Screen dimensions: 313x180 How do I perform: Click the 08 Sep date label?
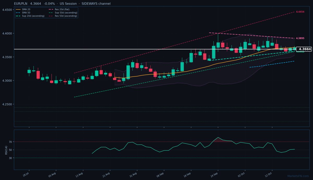160,175
